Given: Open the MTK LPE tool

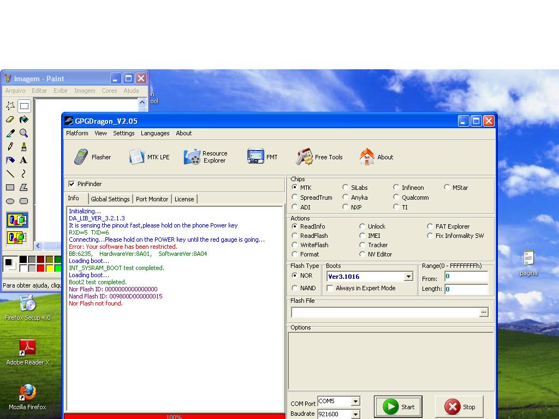Looking at the screenshot, I should (149, 157).
